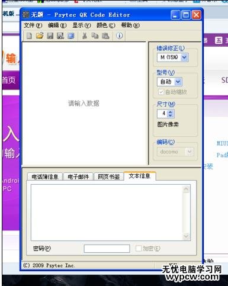Copy with the toolbar copy icon
Image resolution: width=228 pixels, height=286 pixels.
pyautogui.click(x=95, y=36)
